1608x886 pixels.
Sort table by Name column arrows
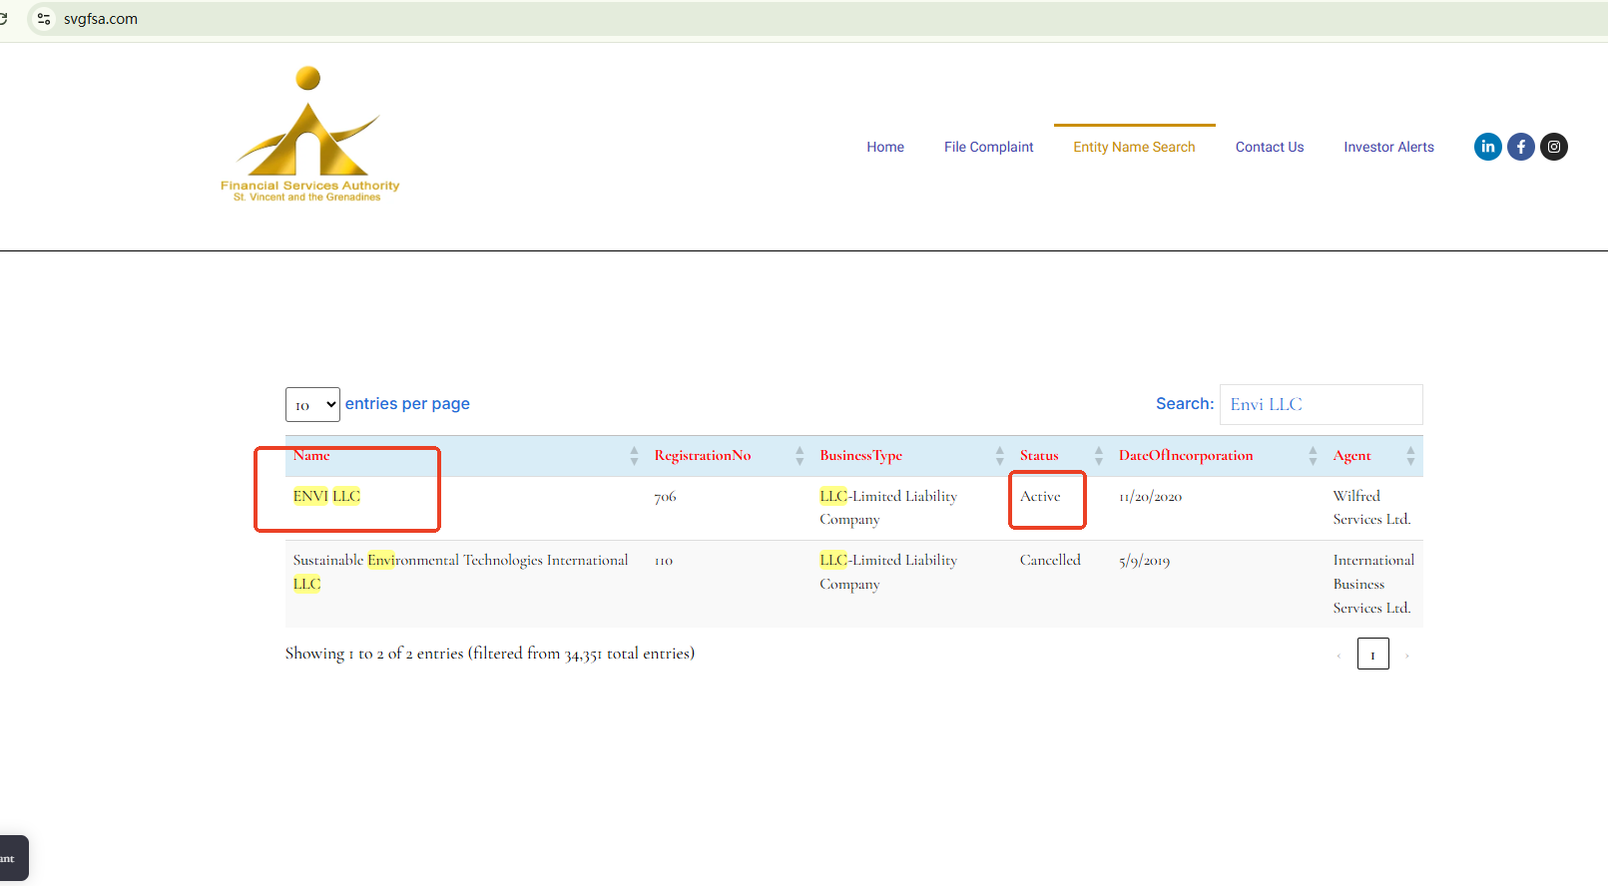634,456
